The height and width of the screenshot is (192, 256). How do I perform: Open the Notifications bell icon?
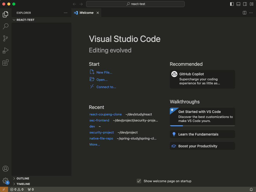click(x=251, y=189)
